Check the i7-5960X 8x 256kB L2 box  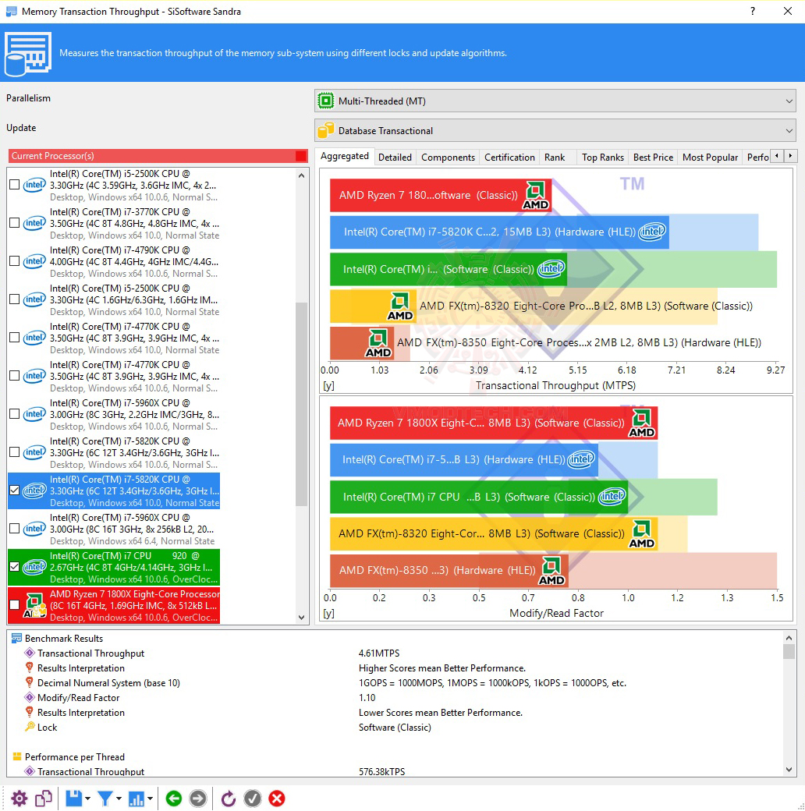point(15,529)
